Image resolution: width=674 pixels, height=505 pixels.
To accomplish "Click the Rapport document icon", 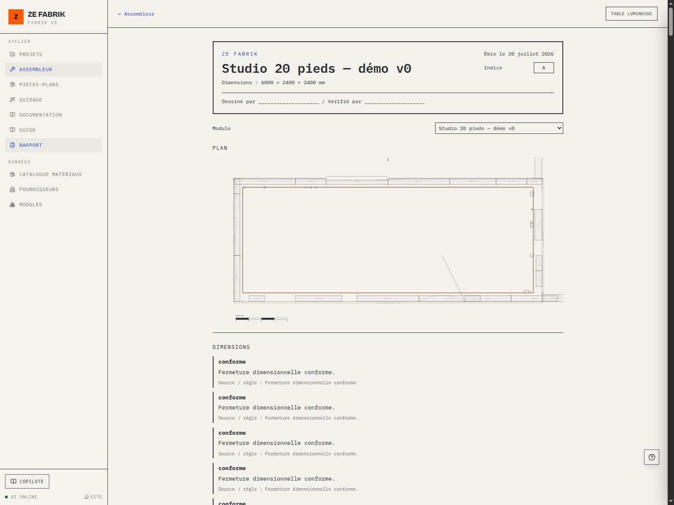I will tap(13, 145).
